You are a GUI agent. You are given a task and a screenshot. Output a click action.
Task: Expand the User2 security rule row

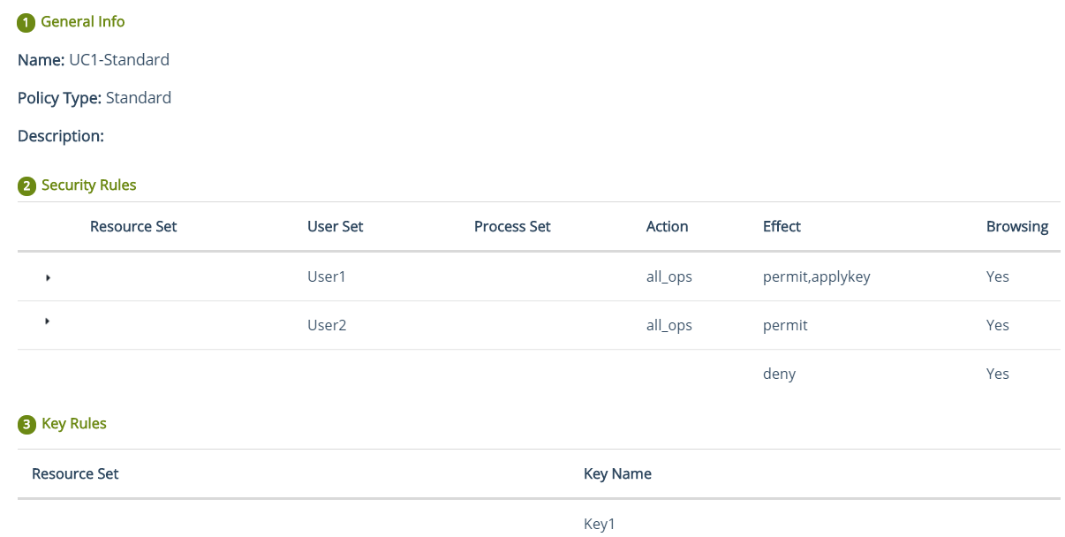point(48,321)
